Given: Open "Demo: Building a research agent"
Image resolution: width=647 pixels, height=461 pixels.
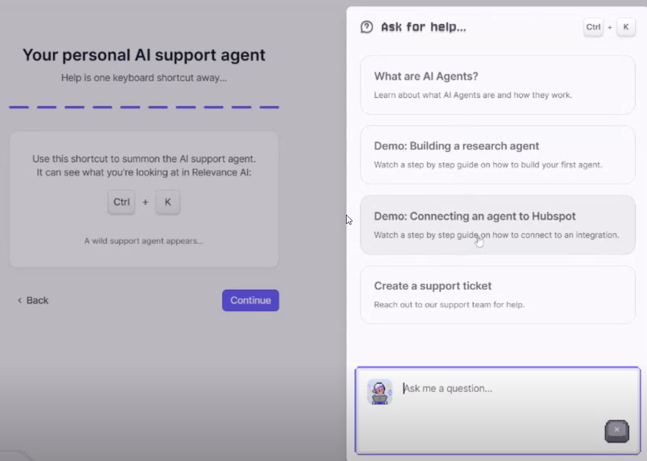Looking at the screenshot, I should tap(498, 155).
